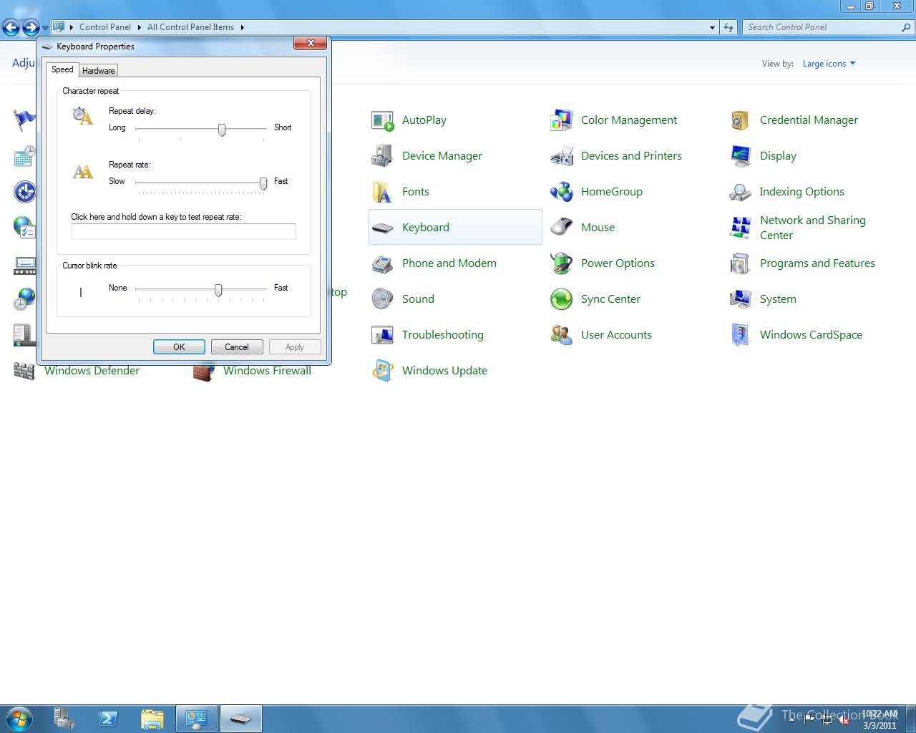Open Windows Explorer from the taskbar
This screenshot has height=733, width=916.
click(152, 719)
